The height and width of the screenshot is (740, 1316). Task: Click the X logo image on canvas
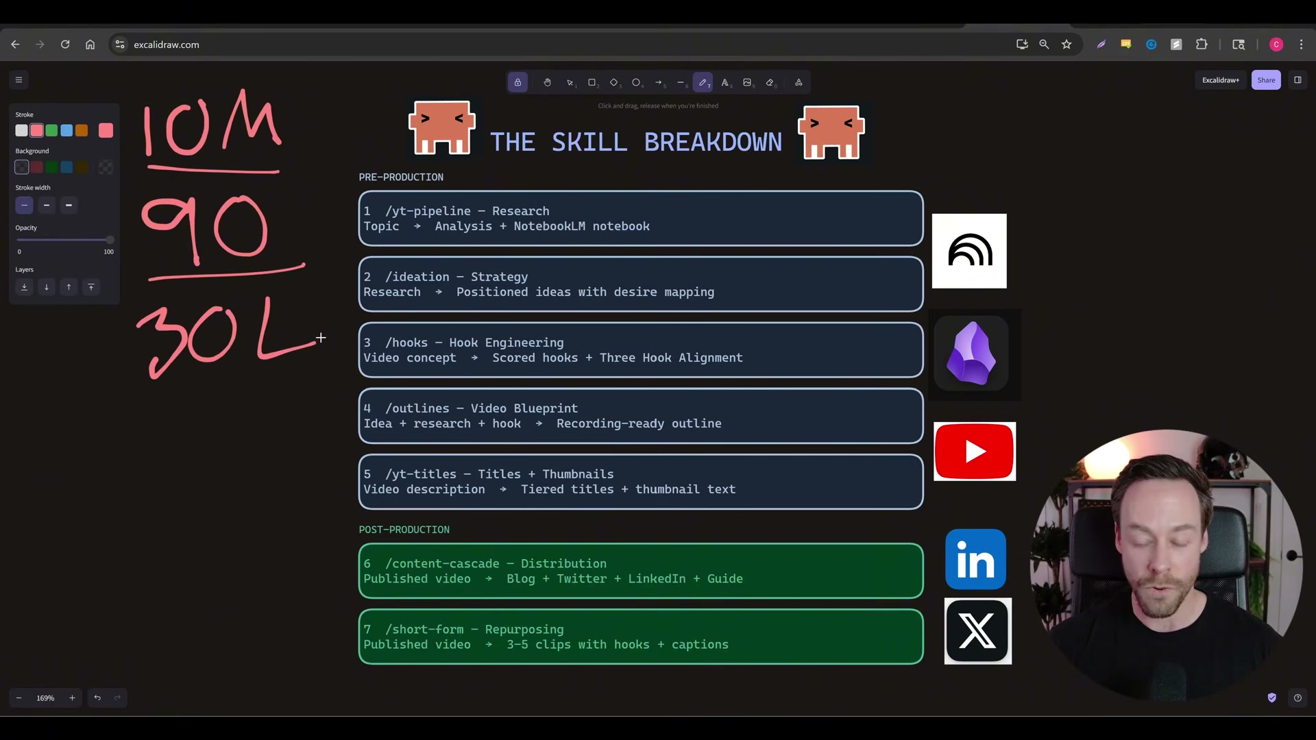[978, 631]
